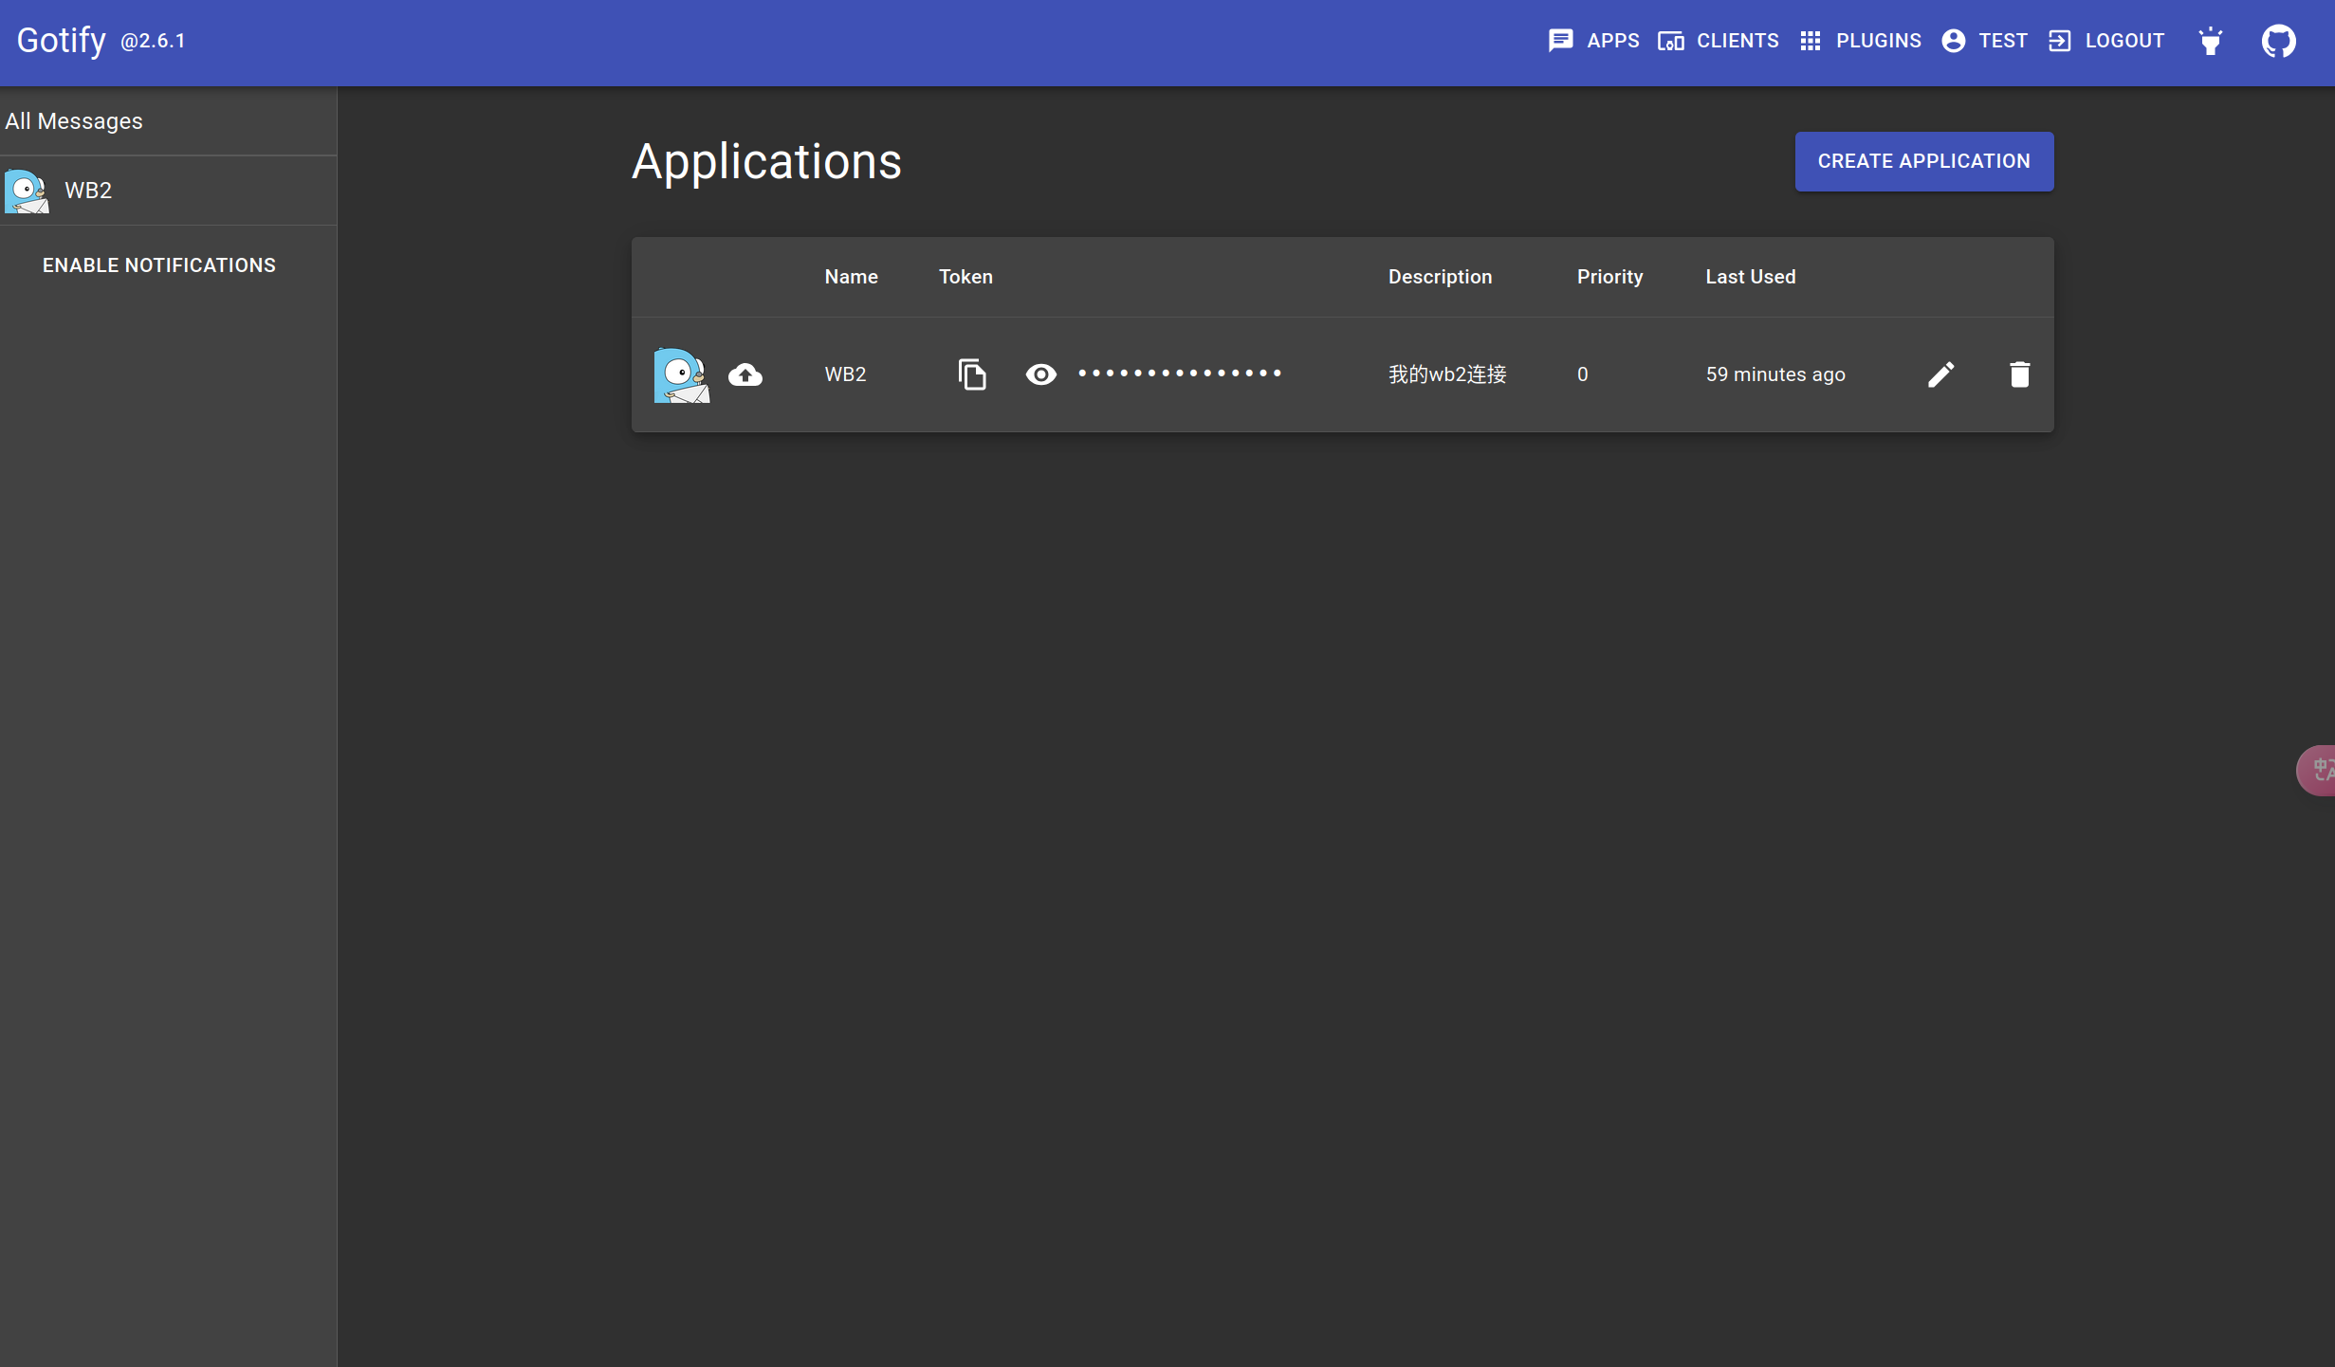Click the WB2 application image in the table
This screenshot has width=2335, height=1367.
pos(682,374)
